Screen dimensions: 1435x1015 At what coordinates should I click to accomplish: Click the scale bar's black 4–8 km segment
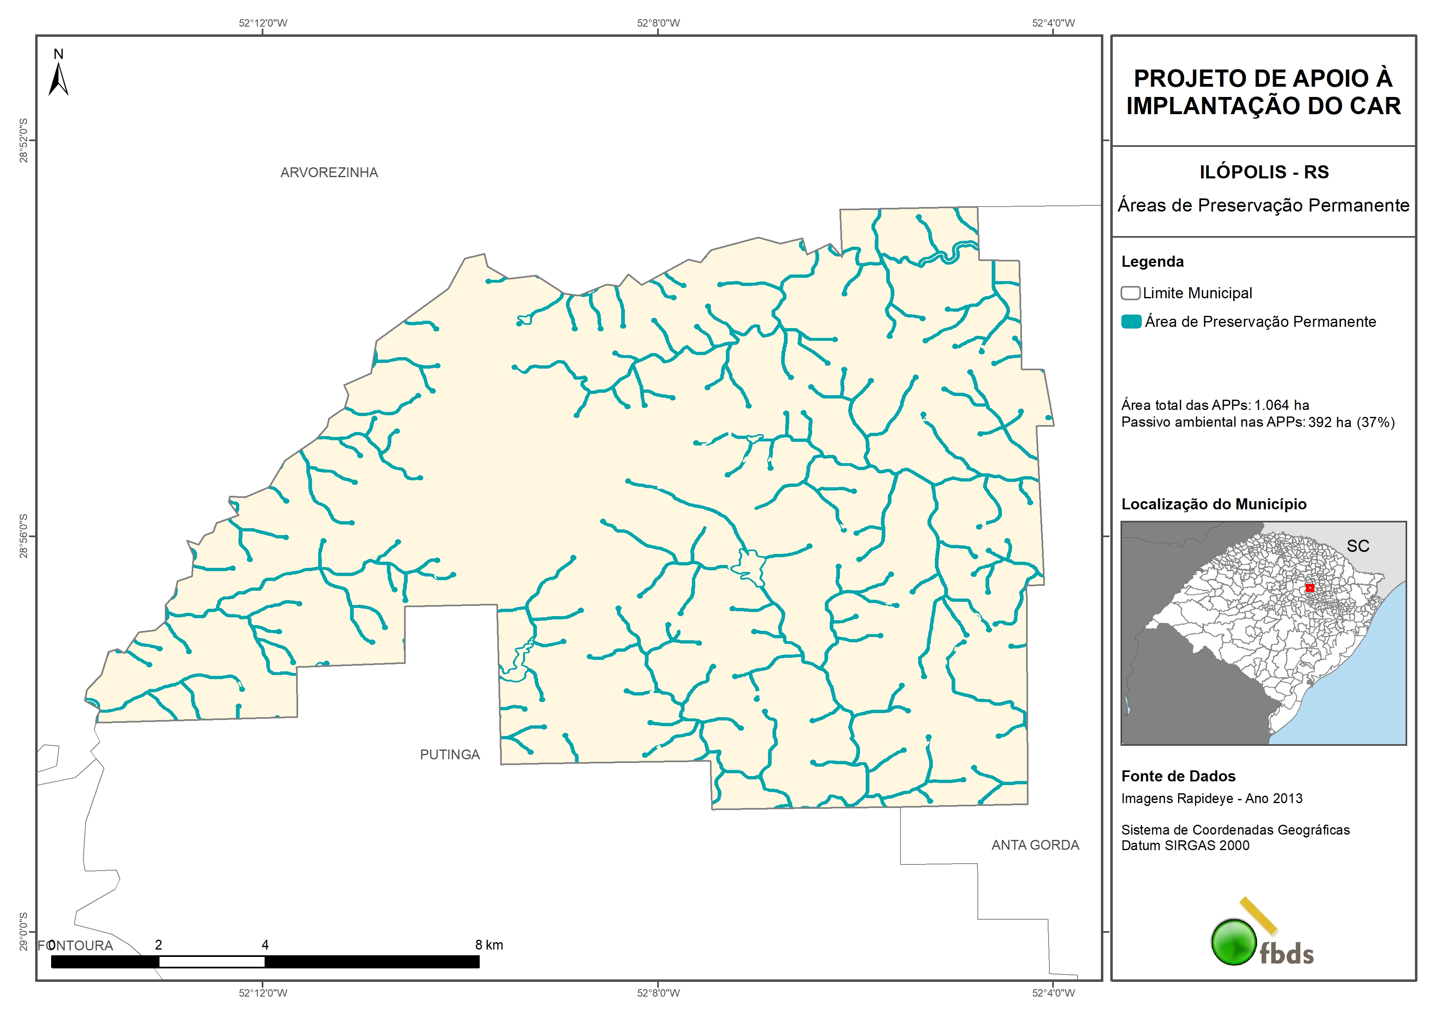click(371, 962)
